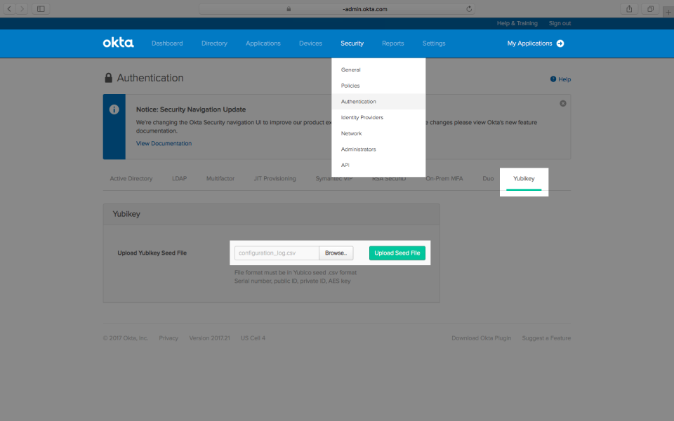Select Policies from the Security menu
The width and height of the screenshot is (674, 421).
[x=350, y=86]
